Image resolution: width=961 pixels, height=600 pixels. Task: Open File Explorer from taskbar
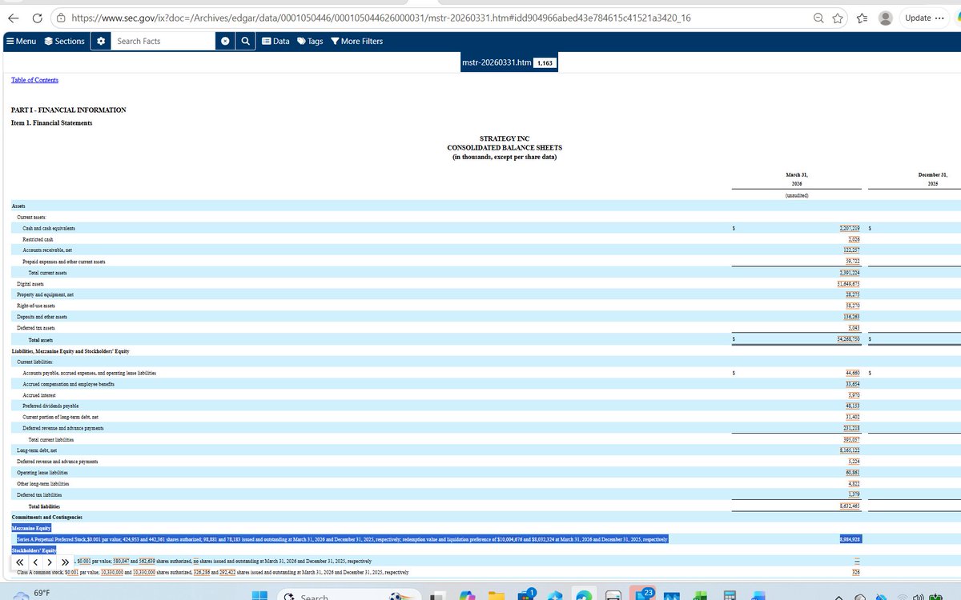[497, 596]
